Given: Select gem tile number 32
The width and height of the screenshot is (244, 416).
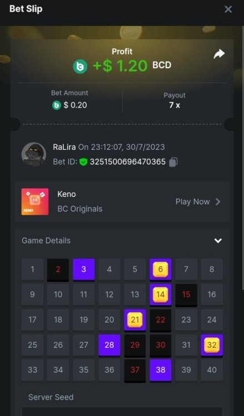Looking at the screenshot, I should [x=212, y=345].
